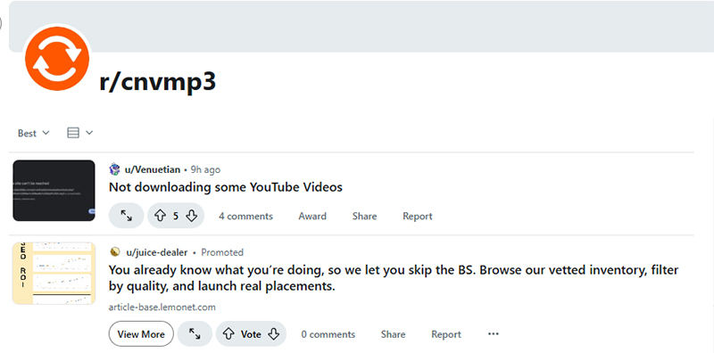
Task: Open the juice-dealer ad thumbnail
Action: click(x=54, y=274)
